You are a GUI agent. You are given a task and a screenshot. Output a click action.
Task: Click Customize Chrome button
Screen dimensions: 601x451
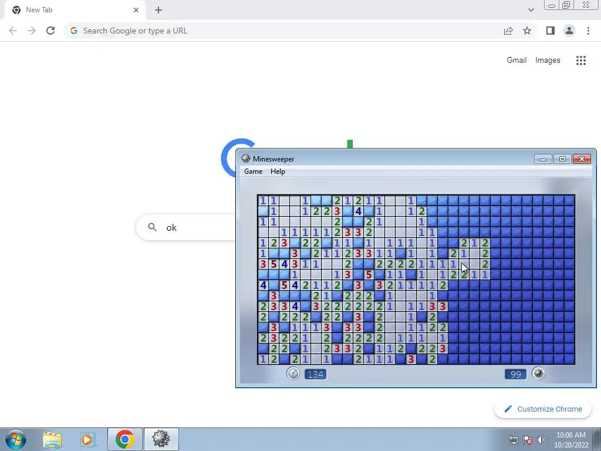(543, 409)
